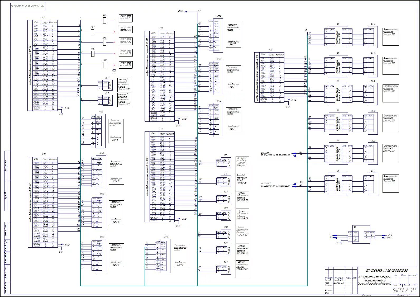Click the 'пуск/стоп насоса Н-2/1' box

coord(126,30)
